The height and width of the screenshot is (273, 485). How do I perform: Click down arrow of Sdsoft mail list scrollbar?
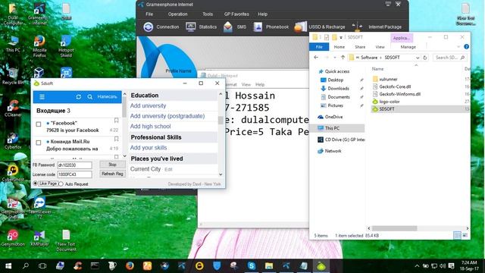[124, 156]
